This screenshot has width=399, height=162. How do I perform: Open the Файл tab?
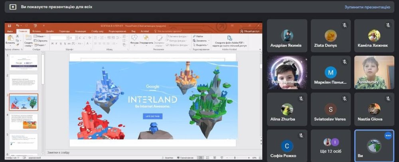10,31
